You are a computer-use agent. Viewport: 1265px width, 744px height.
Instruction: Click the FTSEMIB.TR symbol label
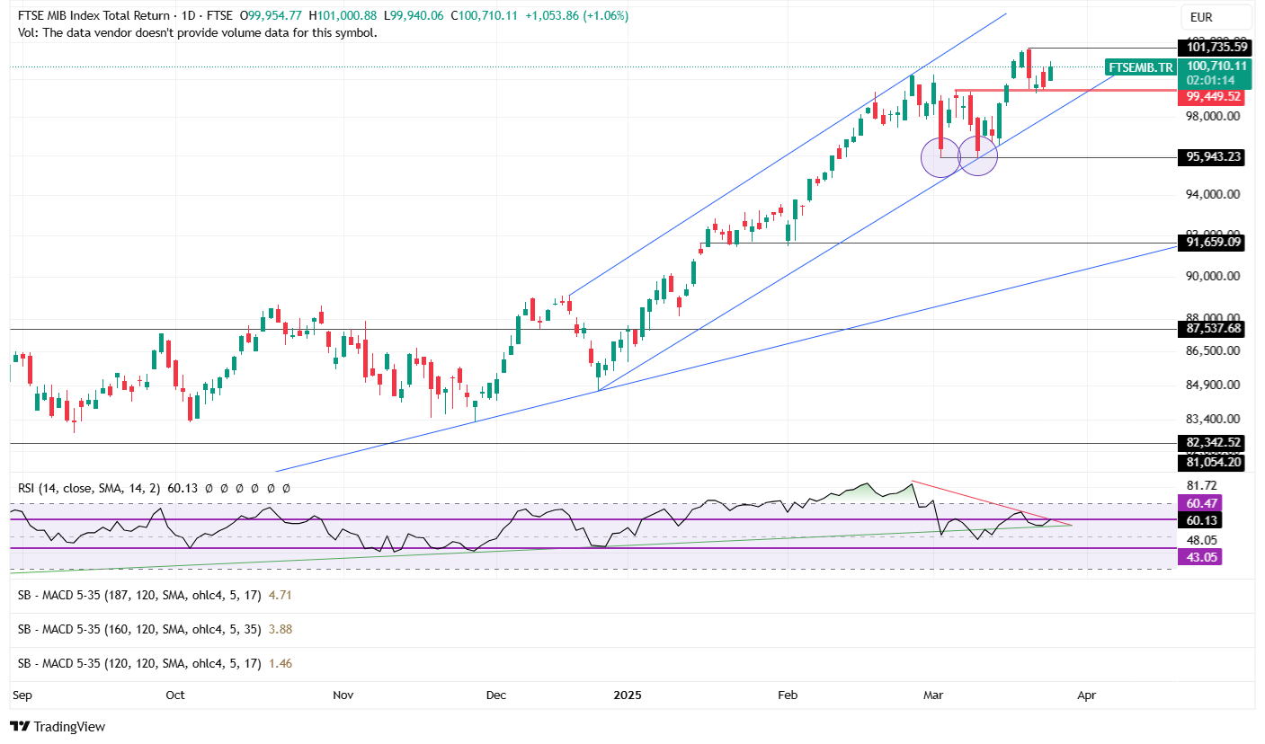tap(1140, 67)
